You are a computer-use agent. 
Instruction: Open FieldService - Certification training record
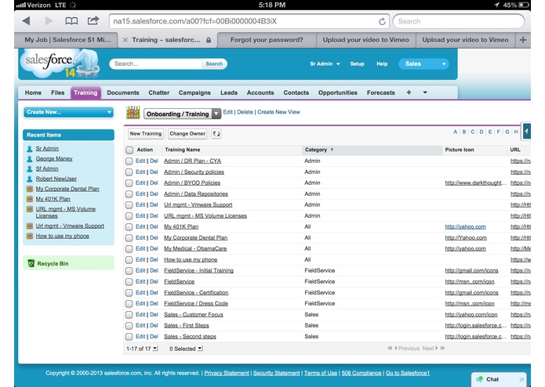pos(196,292)
